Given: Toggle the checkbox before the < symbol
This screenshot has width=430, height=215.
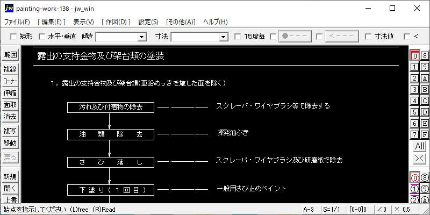Looking at the screenshot, I should tap(407, 37).
